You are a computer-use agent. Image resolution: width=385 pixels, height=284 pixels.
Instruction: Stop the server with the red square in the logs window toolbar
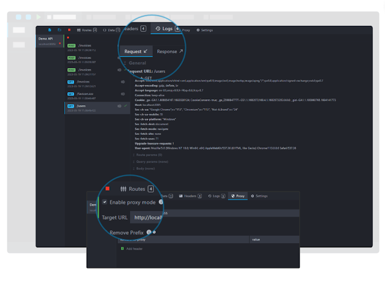click(x=69, y=30)
